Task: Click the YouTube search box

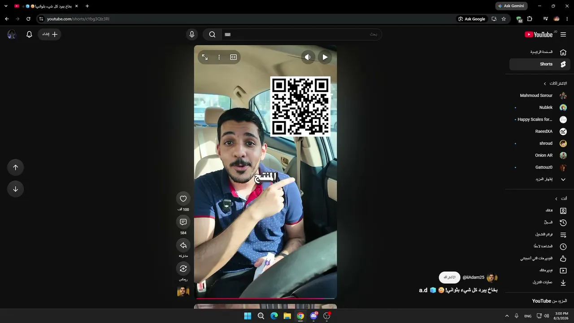Action: tap(301, 35)
